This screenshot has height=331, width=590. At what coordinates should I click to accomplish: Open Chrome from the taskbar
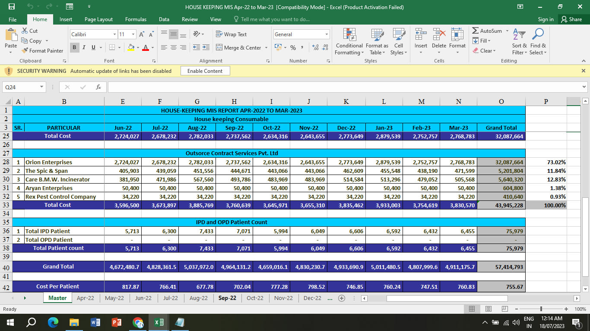tap(138, 322)
